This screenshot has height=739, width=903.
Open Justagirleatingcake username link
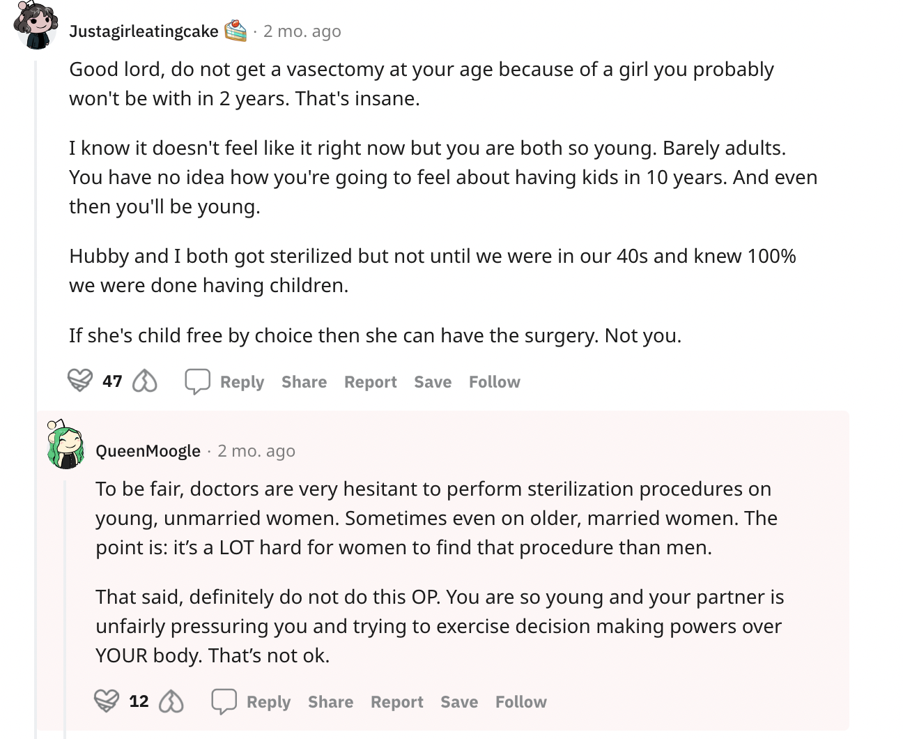click(144, 31)
